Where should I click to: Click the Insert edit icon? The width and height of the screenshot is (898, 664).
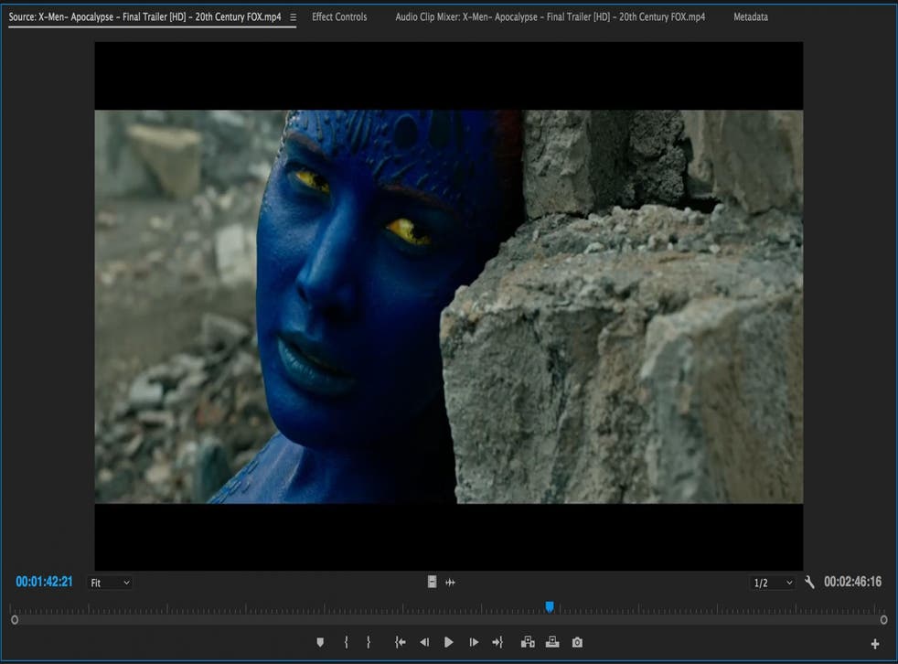pyautogui.click(x=528, y=642)
